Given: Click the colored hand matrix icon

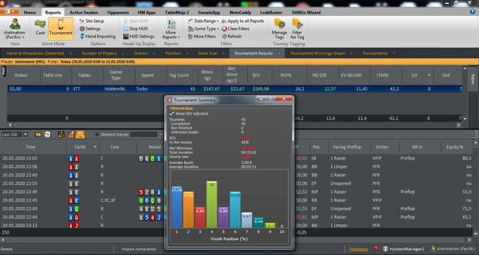Looking at the screenshot, I should point(61,134).
